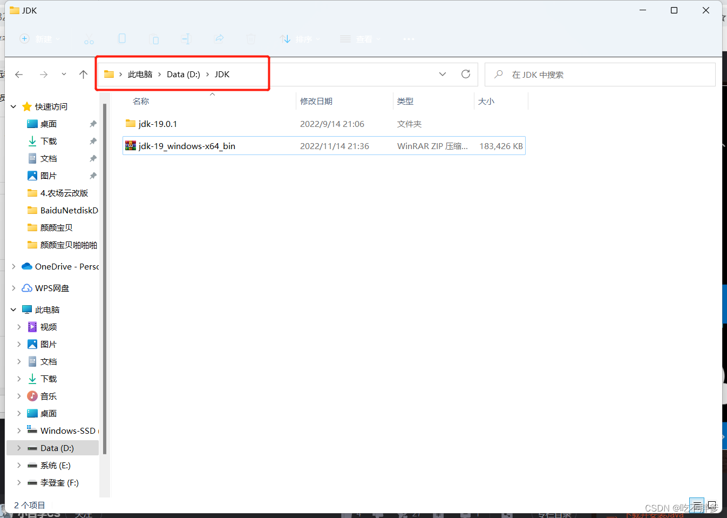Click the pin icon beside quick access 桌面
Screen dimensions: 727x518
[93, 124]
